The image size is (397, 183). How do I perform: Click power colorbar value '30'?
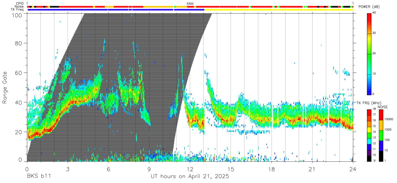tap(374, 33)
